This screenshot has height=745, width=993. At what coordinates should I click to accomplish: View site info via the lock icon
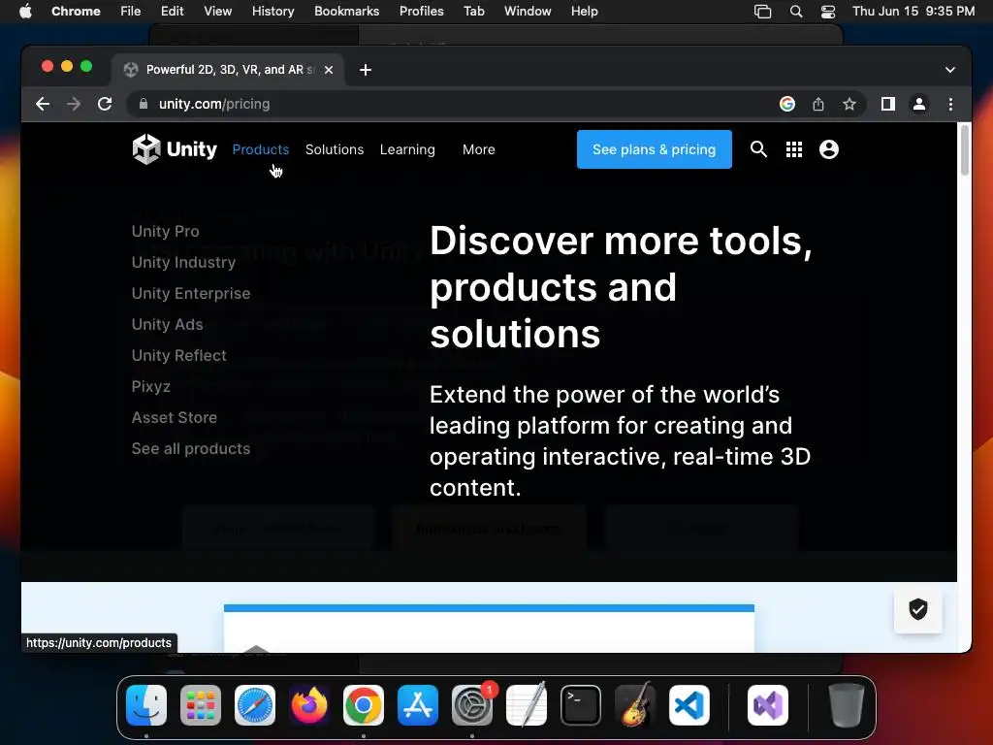(144, 104)
